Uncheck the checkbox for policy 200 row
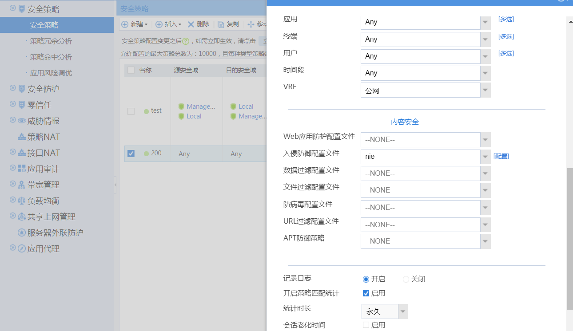 point(131,154)
